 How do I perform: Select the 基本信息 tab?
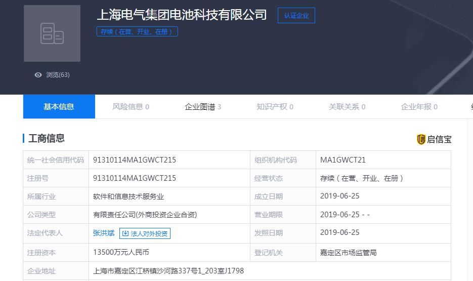[59, 106]
